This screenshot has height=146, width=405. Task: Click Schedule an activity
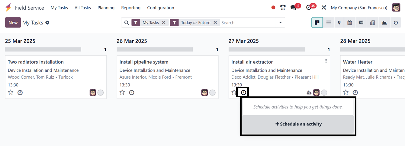click(x=298, y=124)
